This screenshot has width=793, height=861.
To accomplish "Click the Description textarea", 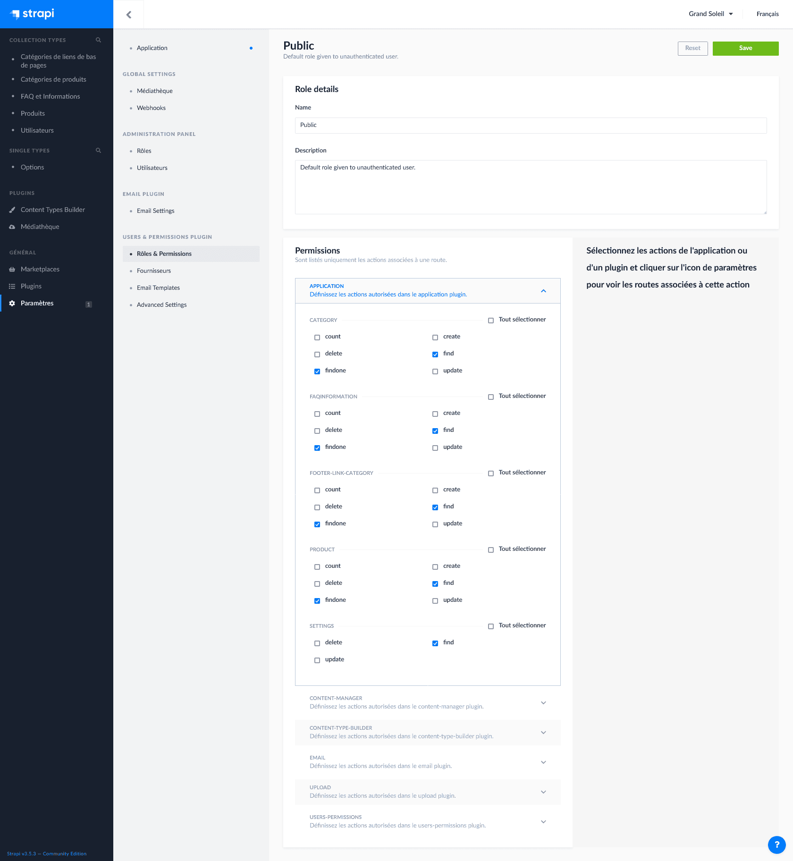I will click(x=531, y=187).
